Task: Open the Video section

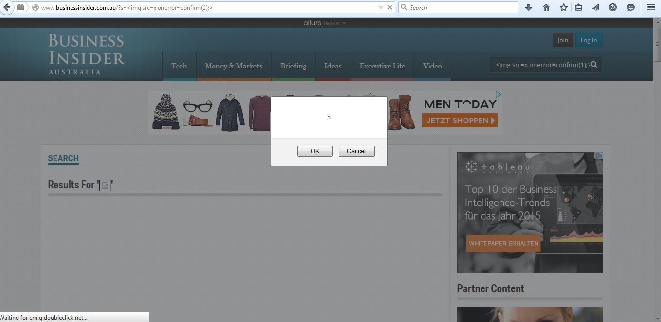Action: pyautogui.click(x=432, y=66)
